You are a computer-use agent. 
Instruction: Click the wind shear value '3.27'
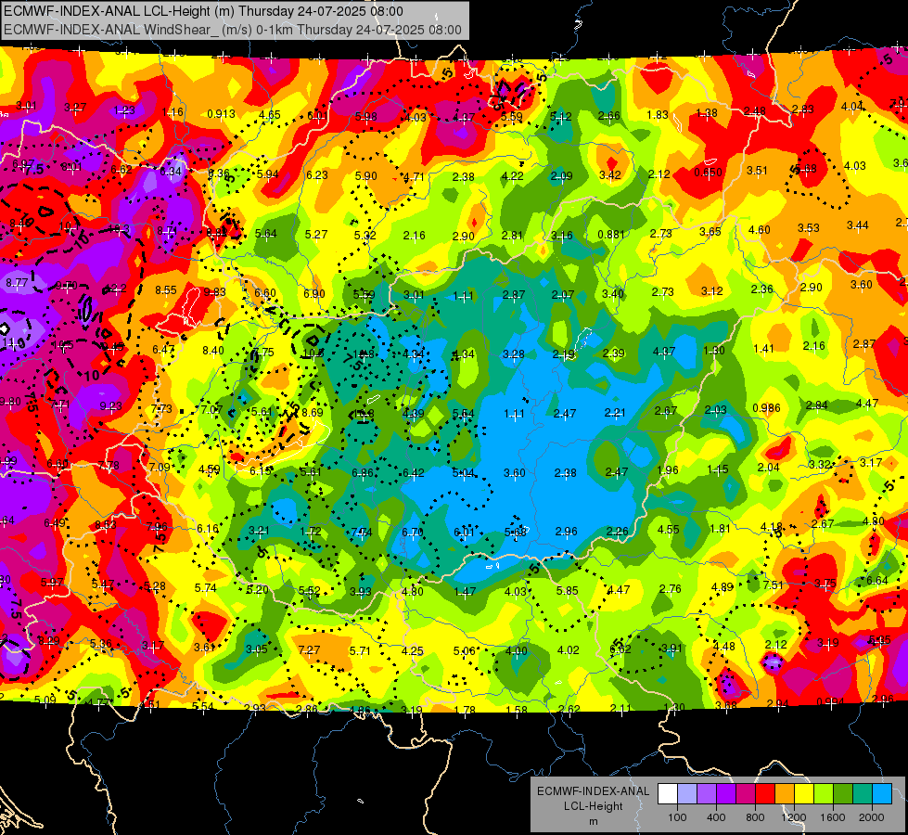pos(75,108)
